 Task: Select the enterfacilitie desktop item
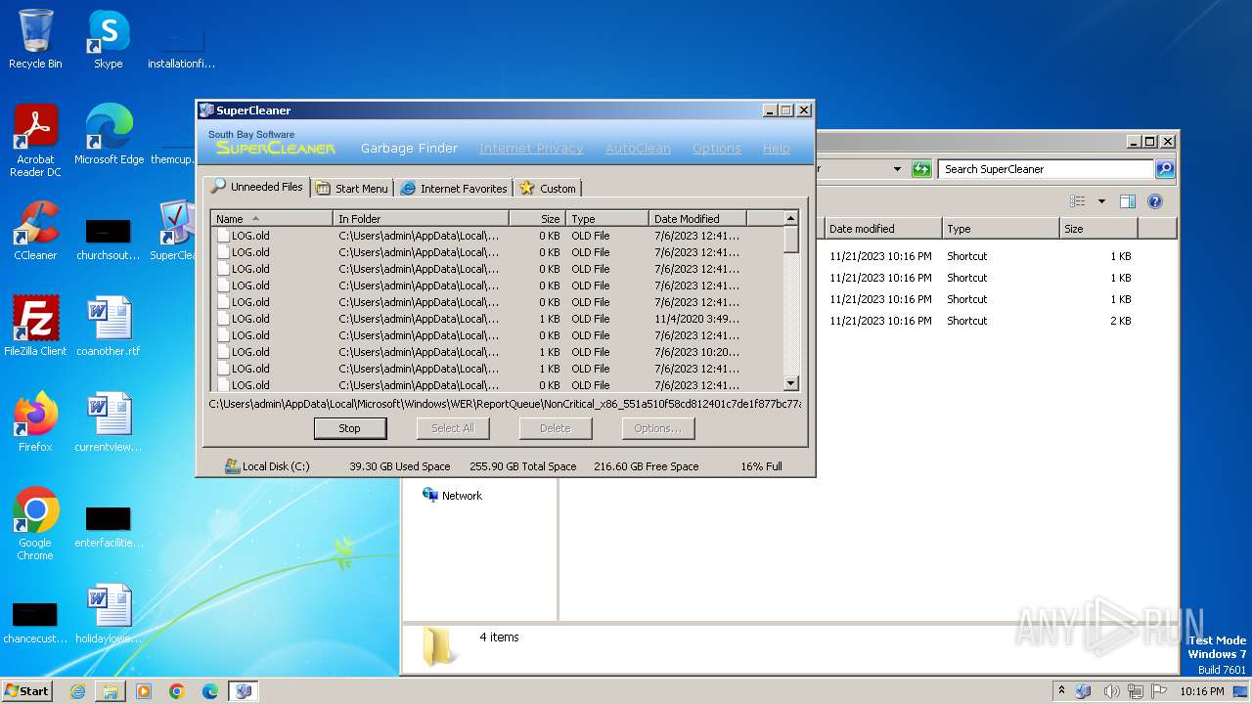click(x=108, y=528)
